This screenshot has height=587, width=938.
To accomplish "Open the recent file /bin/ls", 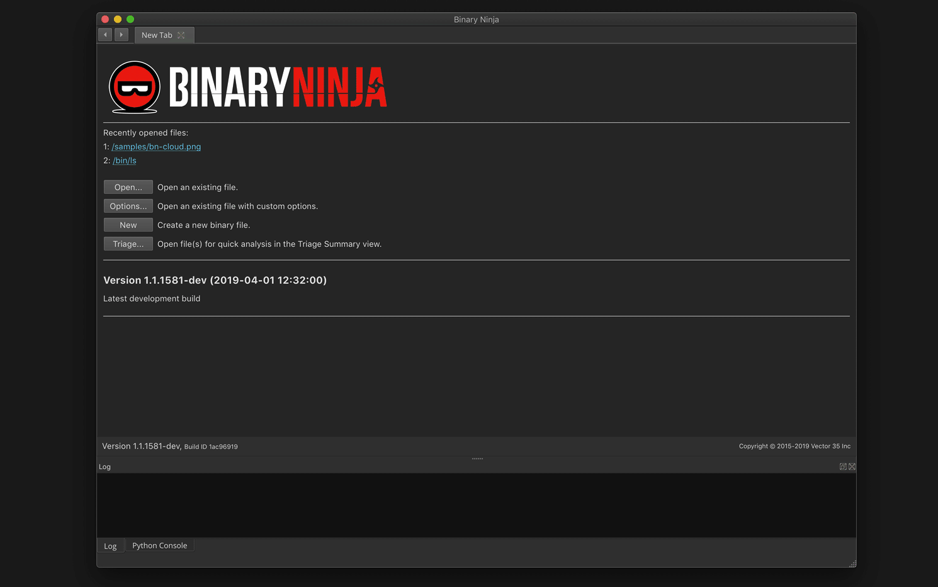I will tap(124, 160).
